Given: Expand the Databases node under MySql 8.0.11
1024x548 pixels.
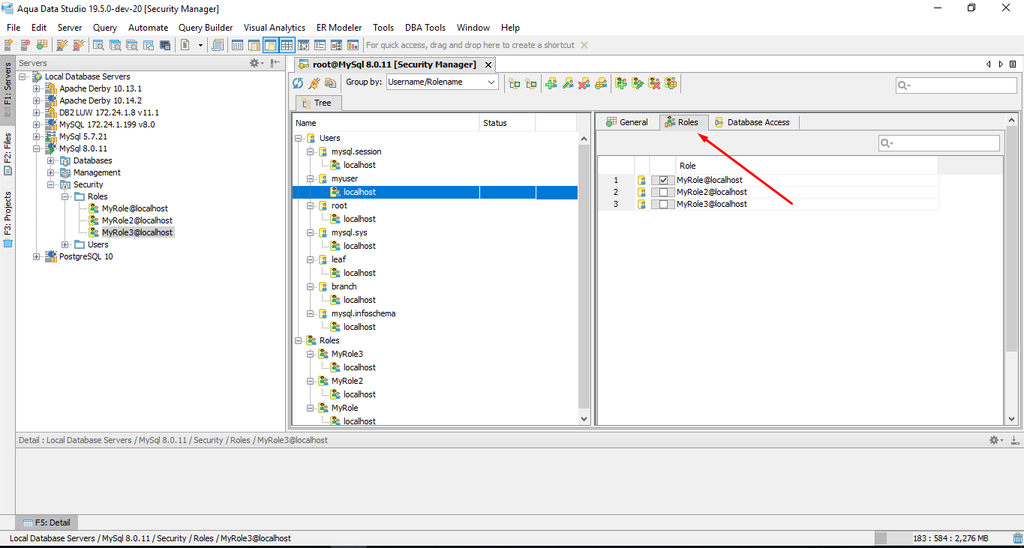Looking at the screenshot, I should 51,160.
